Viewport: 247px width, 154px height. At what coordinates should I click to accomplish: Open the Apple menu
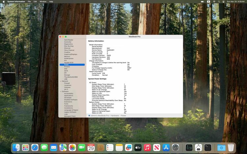click(x=4, y=2)
